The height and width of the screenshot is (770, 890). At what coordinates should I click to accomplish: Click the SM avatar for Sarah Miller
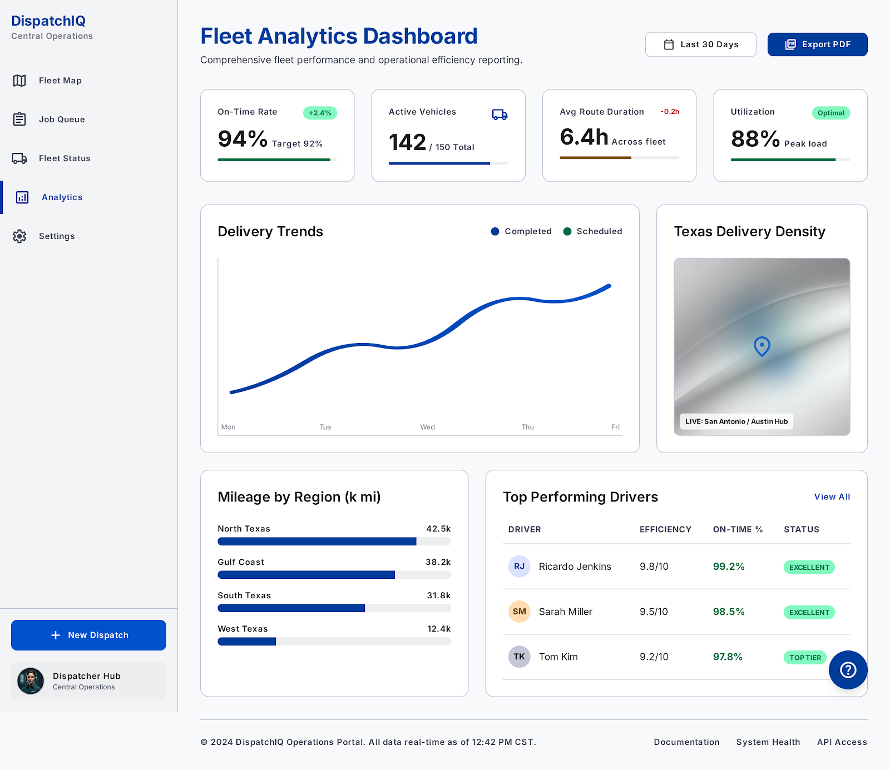coord(520,612)
